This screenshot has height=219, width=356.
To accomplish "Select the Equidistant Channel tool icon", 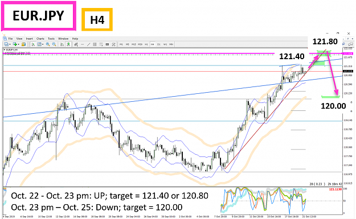I will click(x=95, y=44).
